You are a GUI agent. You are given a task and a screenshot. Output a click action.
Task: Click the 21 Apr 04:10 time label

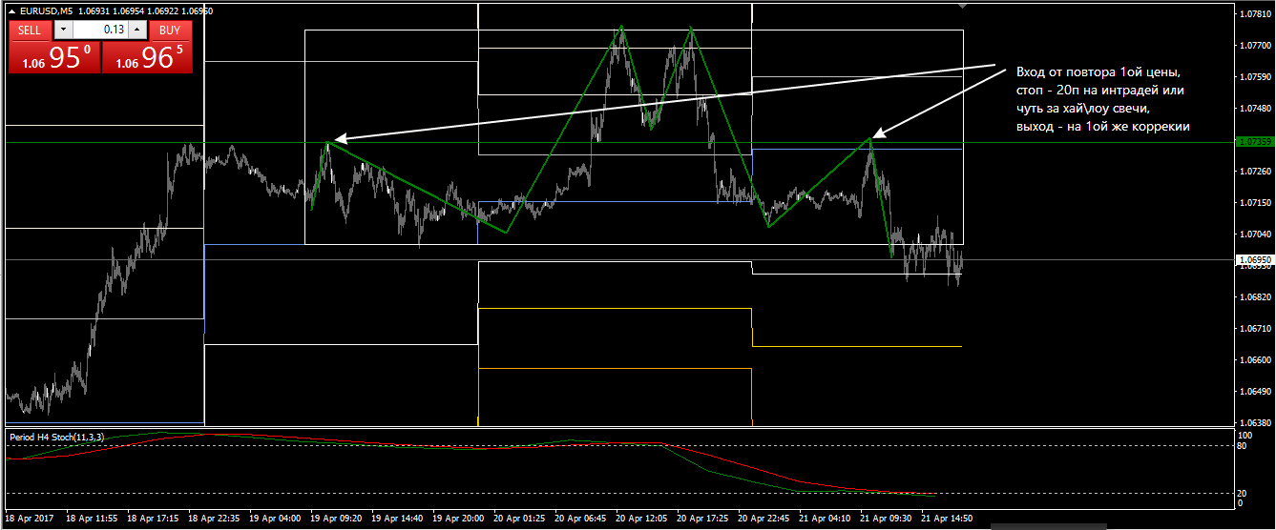tap(824, 519)
